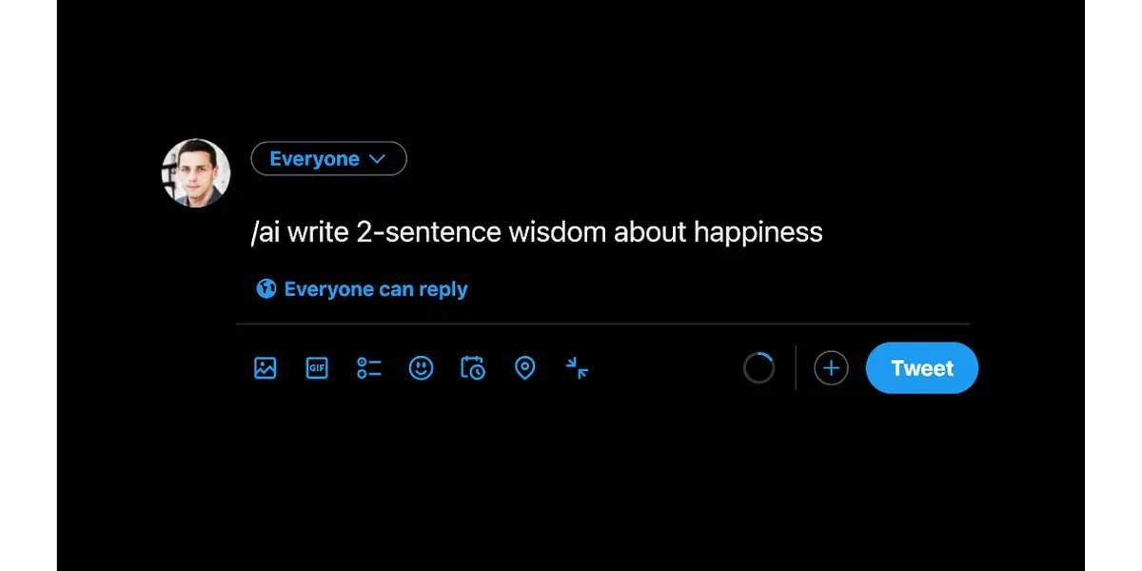Change the "Everyone can reply" setting
Image resolution: width=1142 pixels, height=571 pixels.
[x=375, y=288]
